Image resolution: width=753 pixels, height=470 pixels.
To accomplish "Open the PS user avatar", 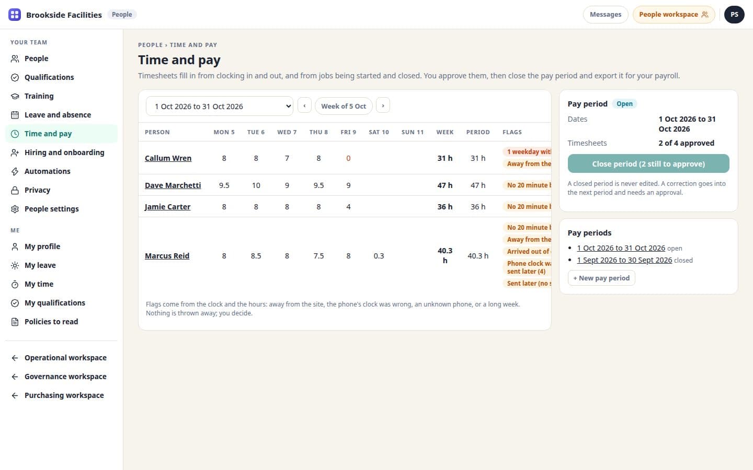I will click(x=734, y=15).
